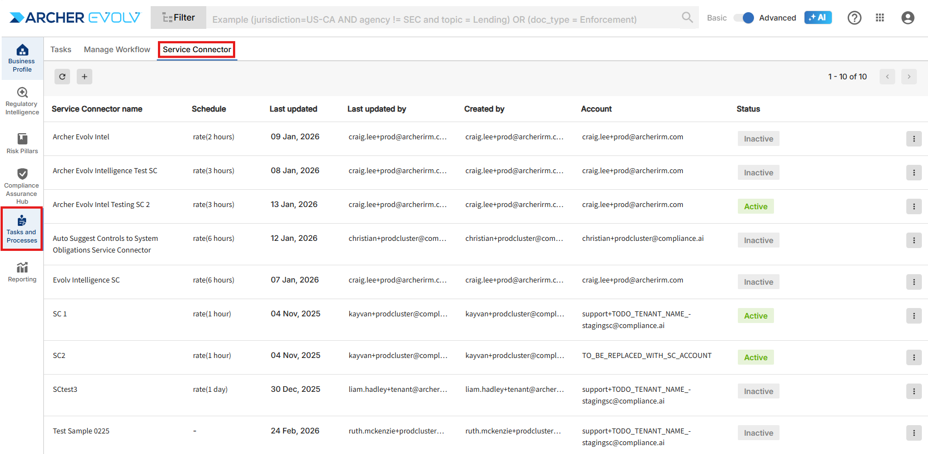
Task: Refresh the service connector list
Action: pos(62,77)
